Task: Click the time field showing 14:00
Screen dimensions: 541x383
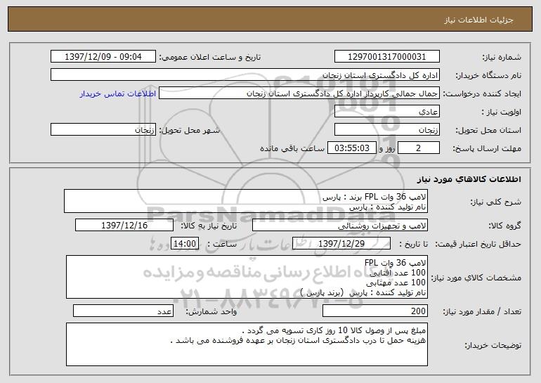Action: [185, 244]
